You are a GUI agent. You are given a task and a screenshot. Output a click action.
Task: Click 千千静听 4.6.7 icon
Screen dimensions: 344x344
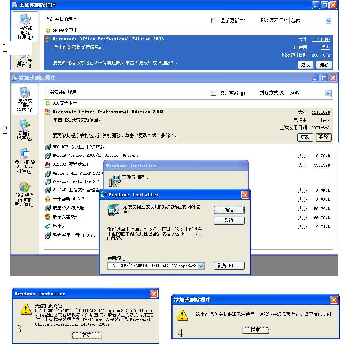point(47,199)
